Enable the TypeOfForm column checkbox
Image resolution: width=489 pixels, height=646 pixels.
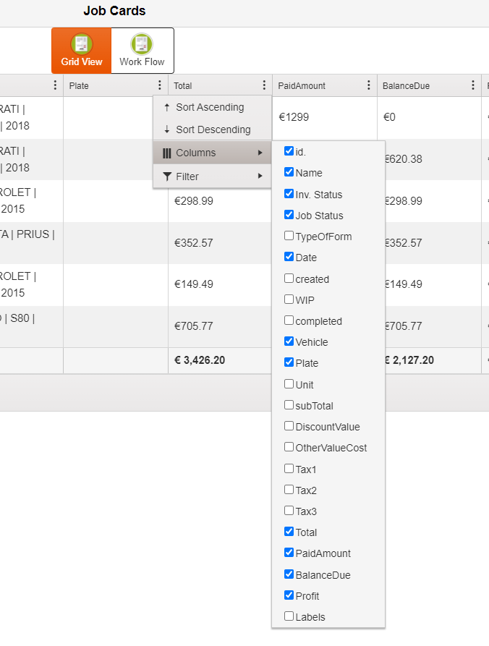pyautogui.click(x=289, y=236)
